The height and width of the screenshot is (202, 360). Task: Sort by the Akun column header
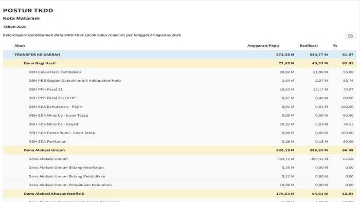[20, 45]
